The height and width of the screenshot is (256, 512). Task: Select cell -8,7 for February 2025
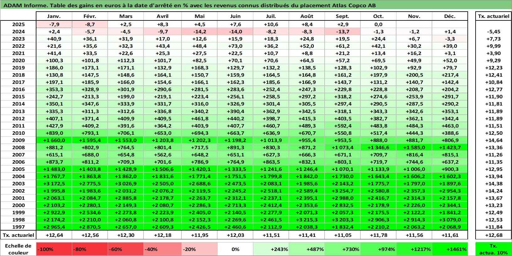pyautogui.click(x=90, y=24)
